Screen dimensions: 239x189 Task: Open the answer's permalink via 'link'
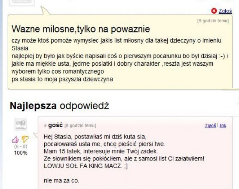point(223,126)
